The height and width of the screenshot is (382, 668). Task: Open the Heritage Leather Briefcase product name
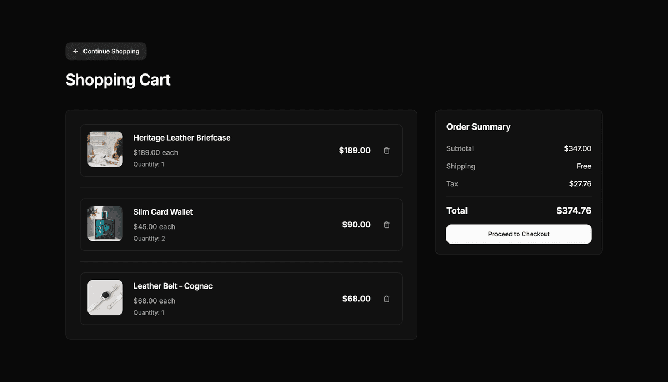(x=182, y=137)
